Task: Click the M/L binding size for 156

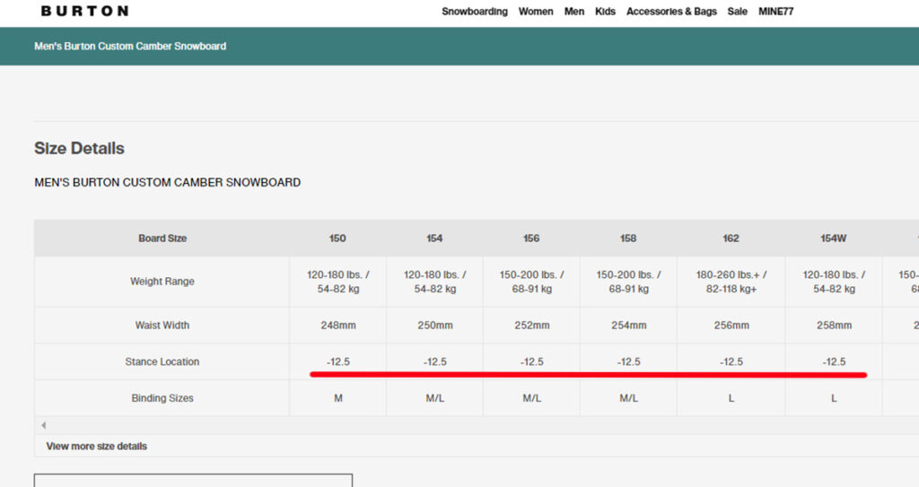Action: (531, 398)
